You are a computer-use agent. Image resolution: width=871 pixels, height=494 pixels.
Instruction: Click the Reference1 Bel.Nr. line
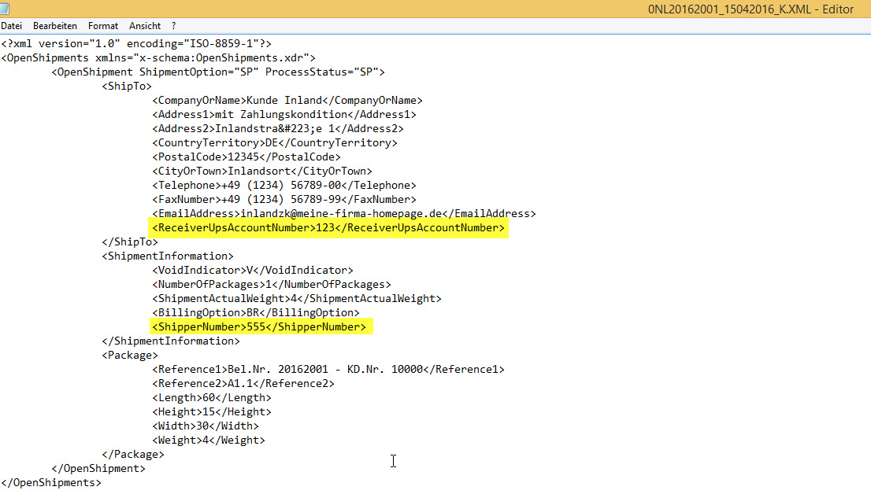click(x=328, y=370)
